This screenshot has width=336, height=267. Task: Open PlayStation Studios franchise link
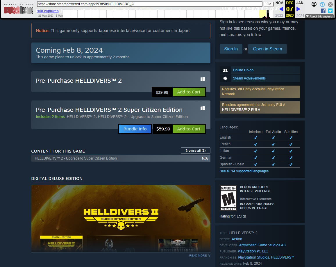coord(253,257)
